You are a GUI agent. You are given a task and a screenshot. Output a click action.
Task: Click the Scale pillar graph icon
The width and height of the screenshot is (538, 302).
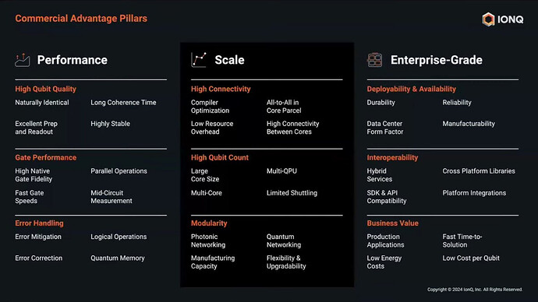(199, 60)
